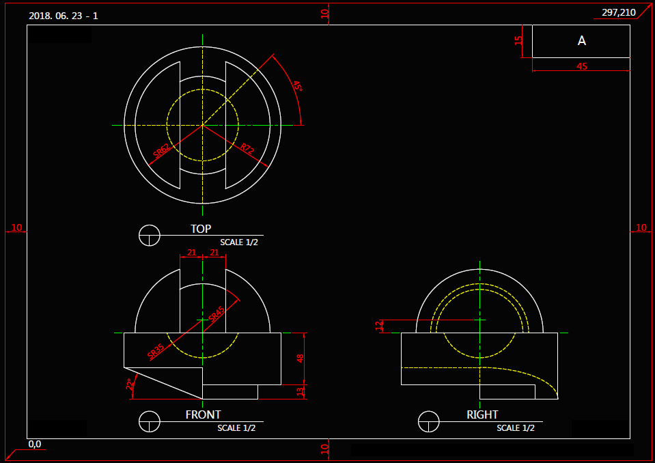Select the TOP view title text
Viewport: 655px width, 463px height.
(201, 229)
